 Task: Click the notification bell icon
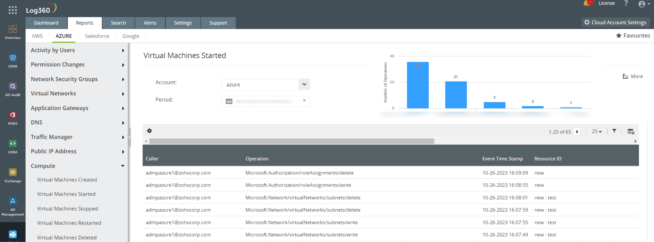pos(587,3)
